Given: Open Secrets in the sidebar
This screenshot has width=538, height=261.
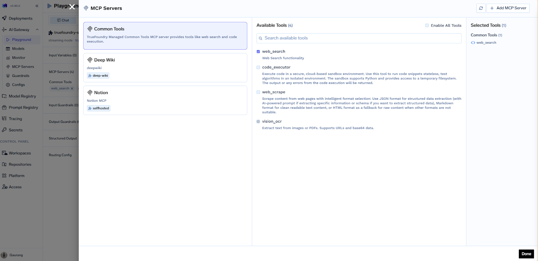Looking at the screenshot, I should coord(15,130).
